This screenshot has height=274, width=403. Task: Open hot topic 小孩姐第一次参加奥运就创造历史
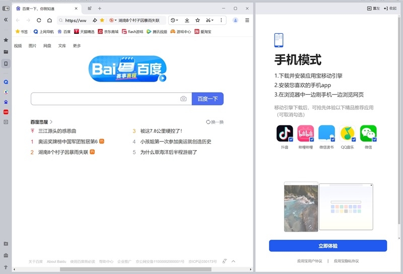coord(176,142)
